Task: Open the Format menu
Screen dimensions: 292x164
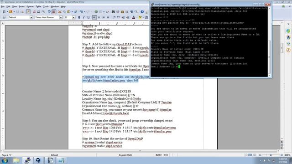Action: click(x=30, y=6)
